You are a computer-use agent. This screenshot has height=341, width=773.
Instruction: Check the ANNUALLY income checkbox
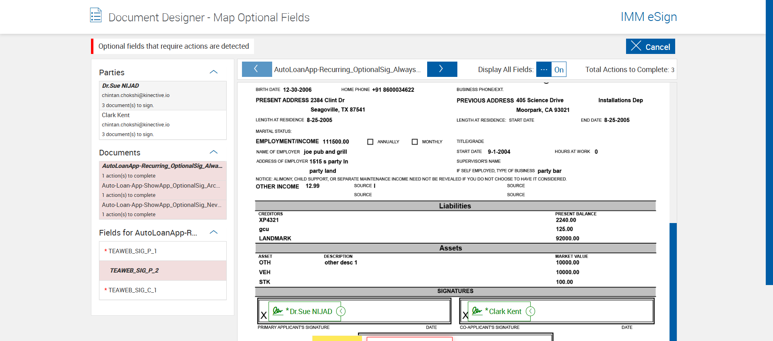pos(370,142)
